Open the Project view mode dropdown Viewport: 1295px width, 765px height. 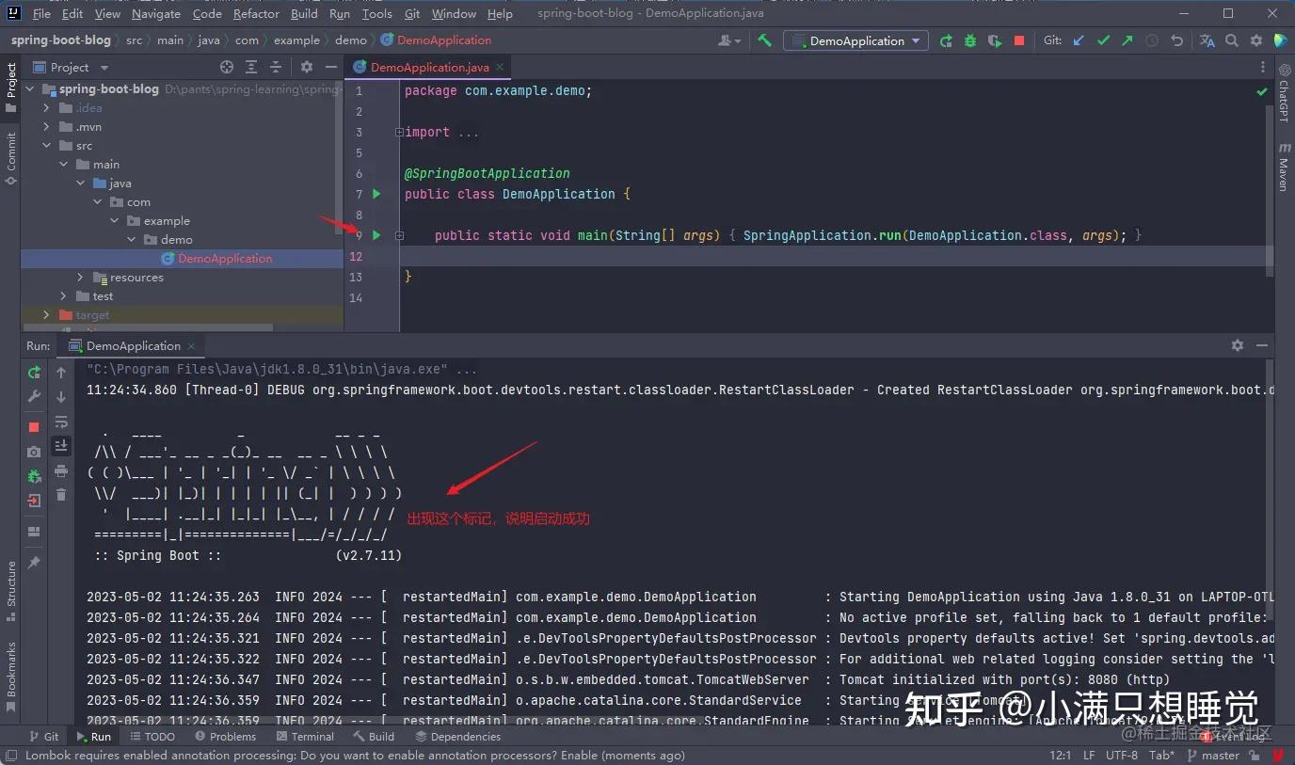pyautogui.click(x=104, y=68)
